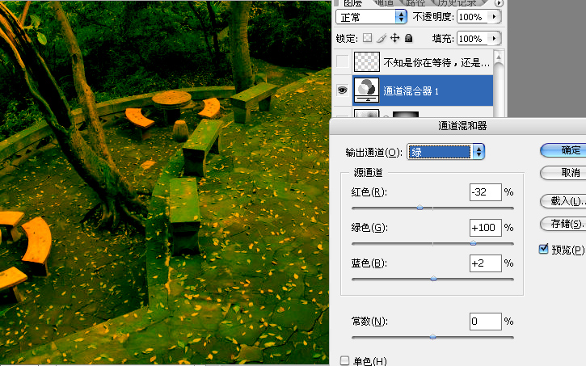Screen dimensions: 586x366
Task: Click the 常数(N) constant slider handle
Action: tap(432, 336)
